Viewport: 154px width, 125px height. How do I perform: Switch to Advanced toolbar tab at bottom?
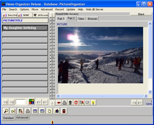click(x=22, y=118)
